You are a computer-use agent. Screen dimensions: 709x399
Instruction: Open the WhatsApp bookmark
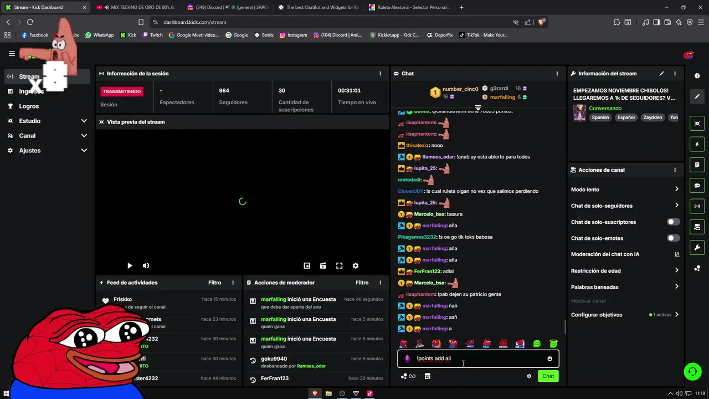(99, 35)
